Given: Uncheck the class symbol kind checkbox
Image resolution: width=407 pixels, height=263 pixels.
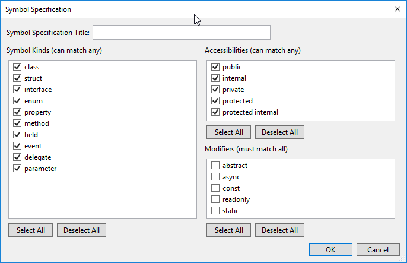Looking at the screenshot, I should (17, 67).
